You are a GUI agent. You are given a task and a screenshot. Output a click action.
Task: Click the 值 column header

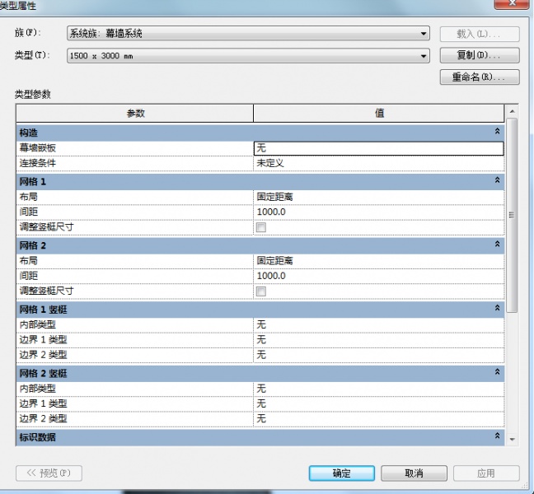tap(379, 114)
